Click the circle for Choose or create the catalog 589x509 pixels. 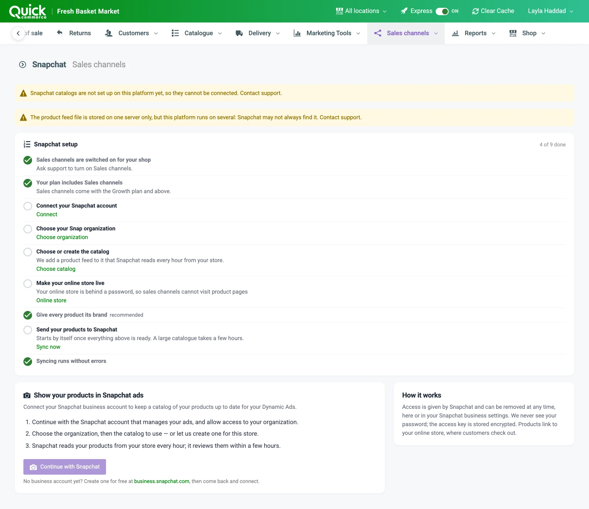tap(28, 252)
